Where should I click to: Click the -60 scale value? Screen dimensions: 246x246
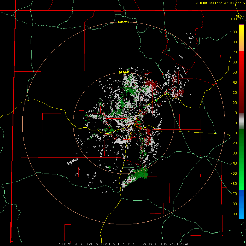(234, 184)
